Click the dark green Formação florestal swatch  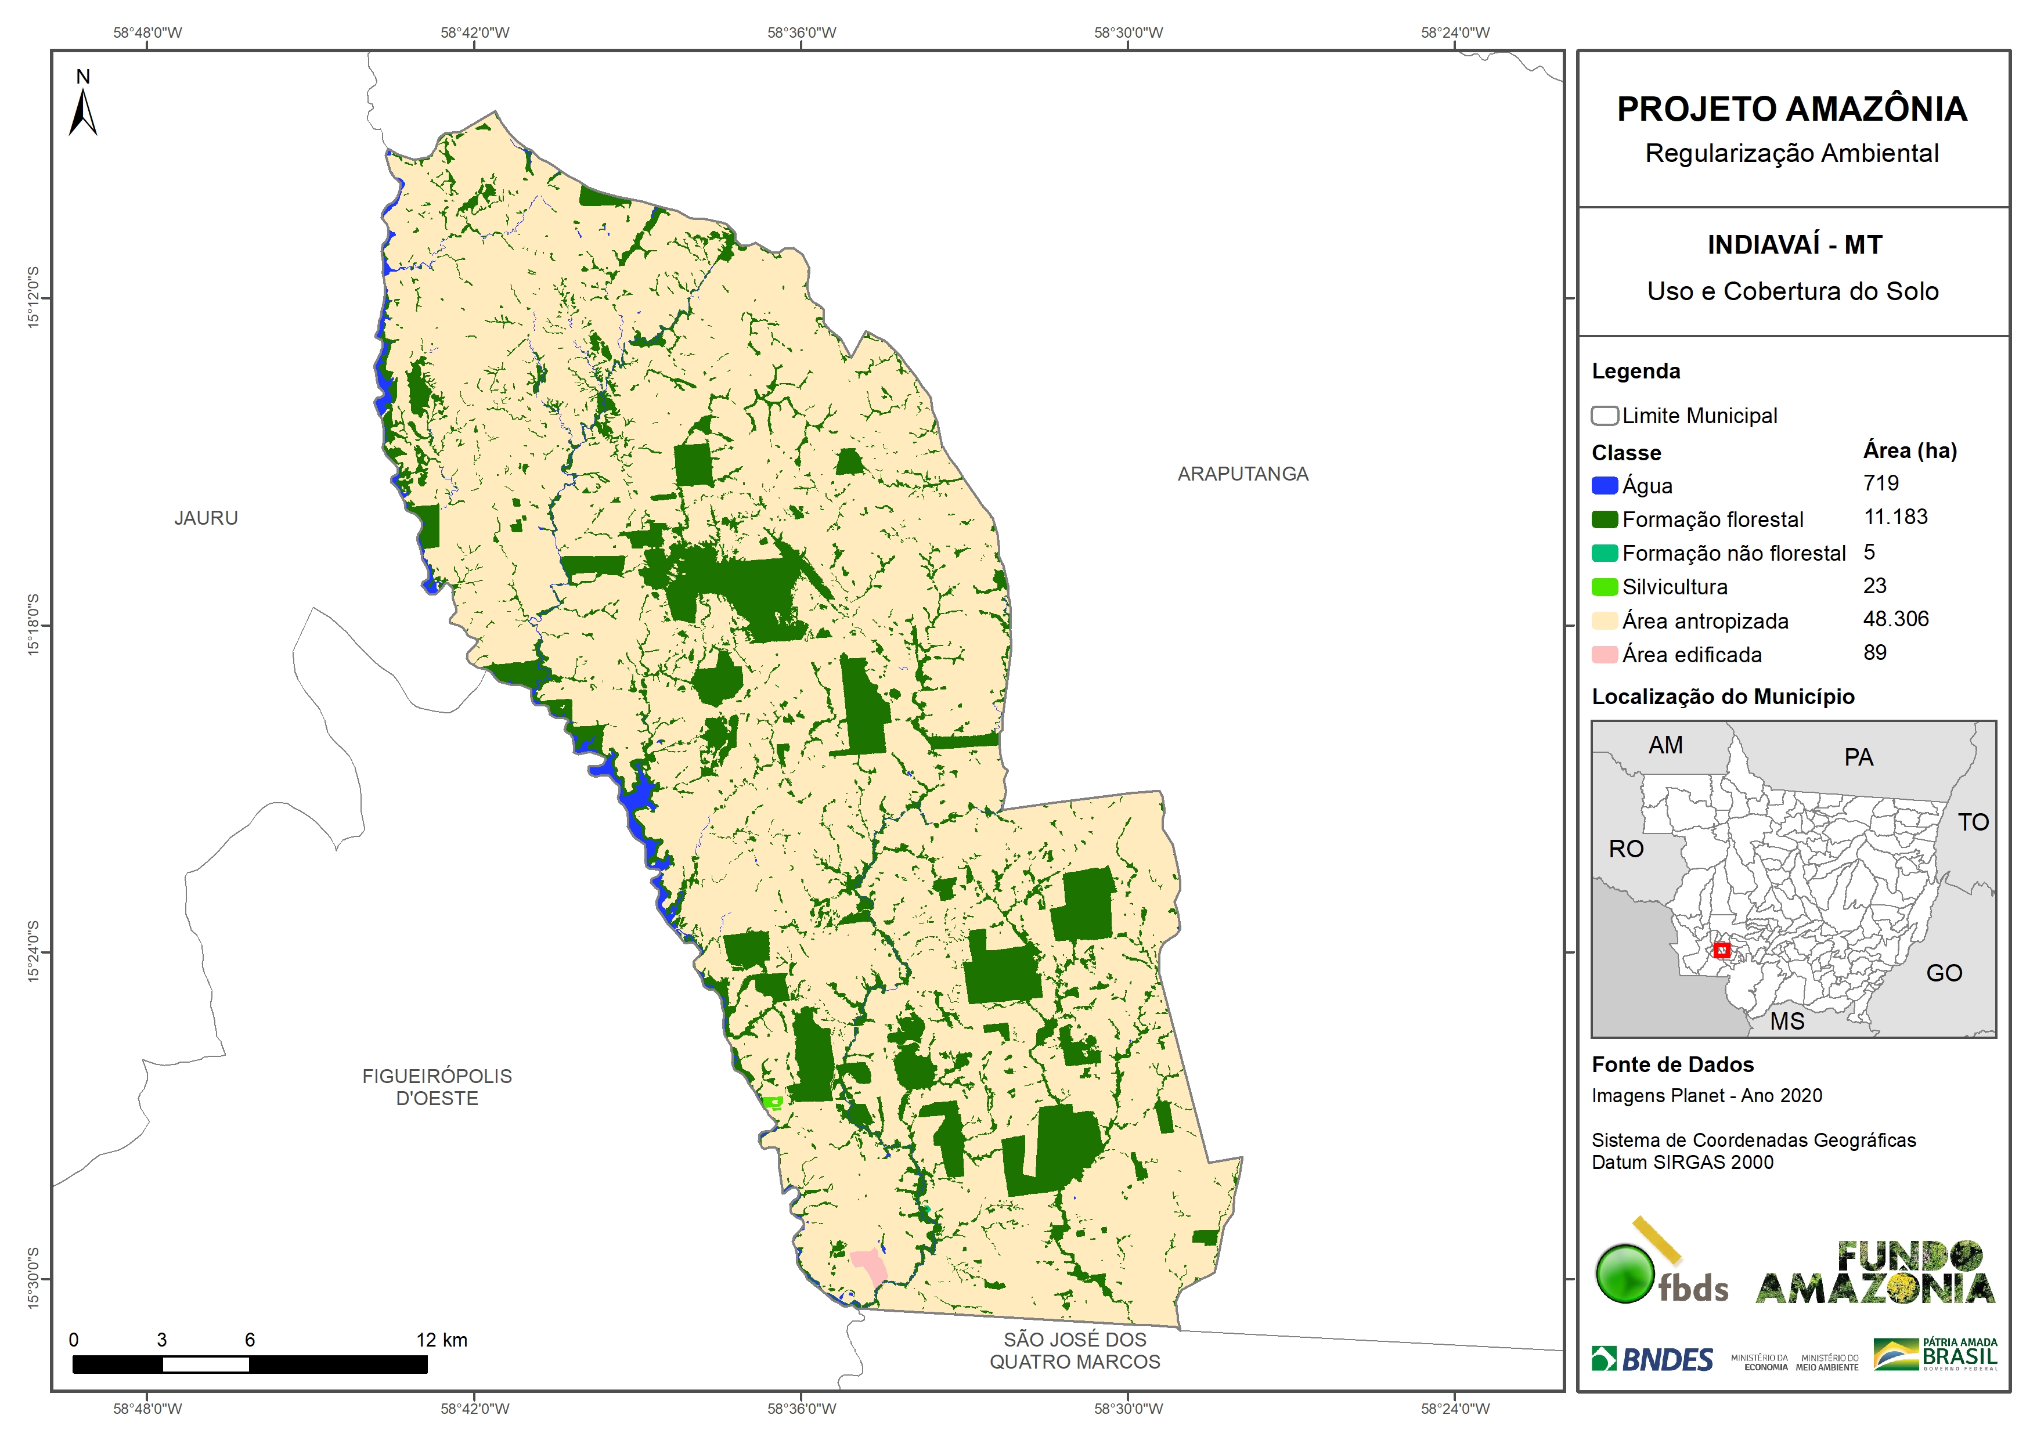1604,519
